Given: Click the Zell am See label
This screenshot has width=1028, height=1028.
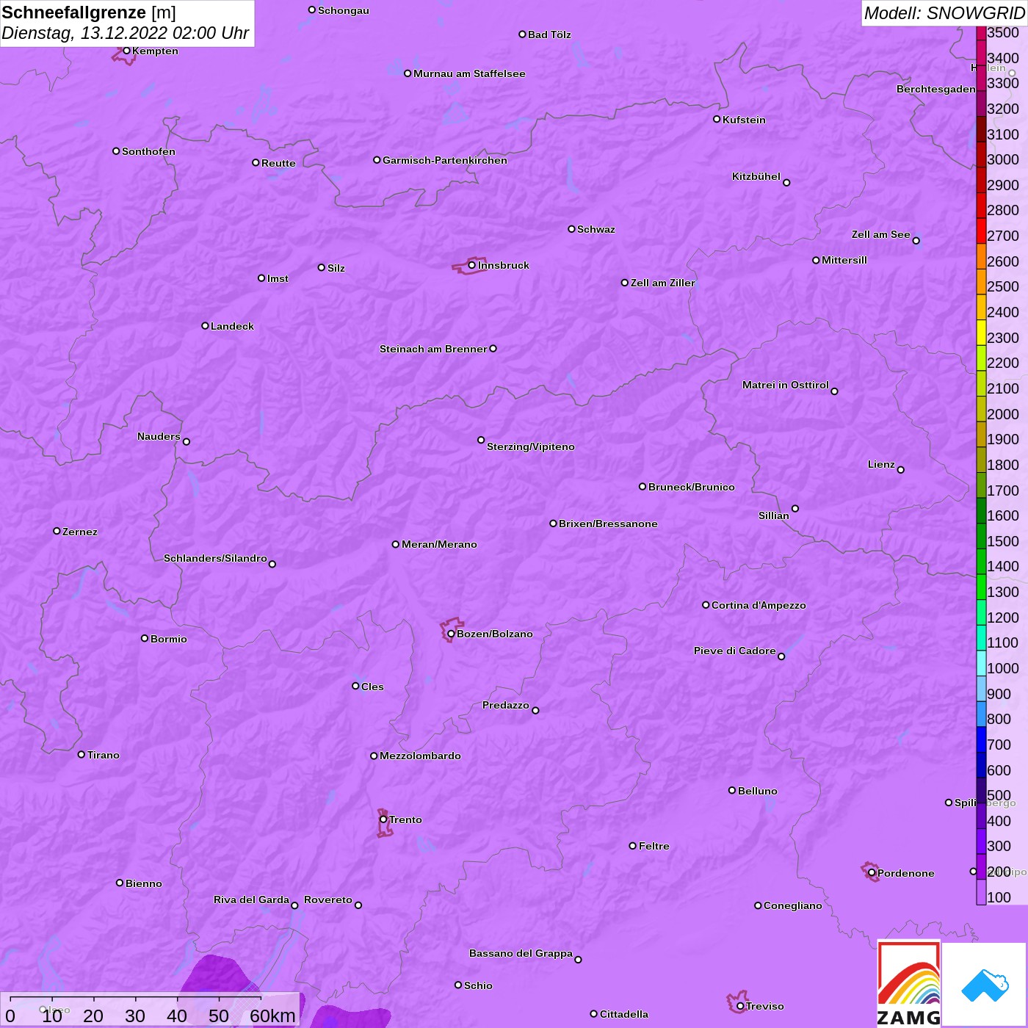Looking at the screenshot, I should [881, 234].
